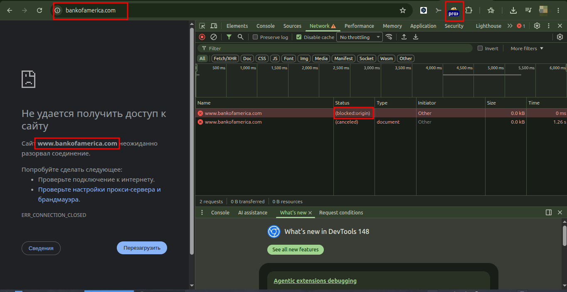Toggle the device toolbar icon
Viewport: 567px width, 292px height.
(x=214, y=26)
